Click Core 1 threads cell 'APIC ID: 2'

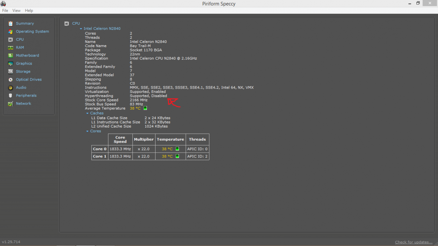click(x=197, y=156)
